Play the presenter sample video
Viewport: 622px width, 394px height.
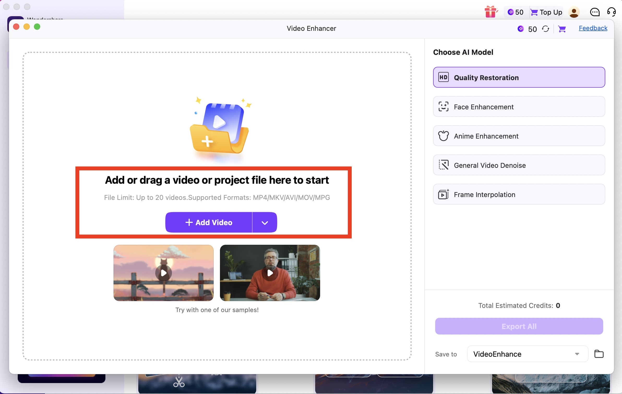pos(270,273)
